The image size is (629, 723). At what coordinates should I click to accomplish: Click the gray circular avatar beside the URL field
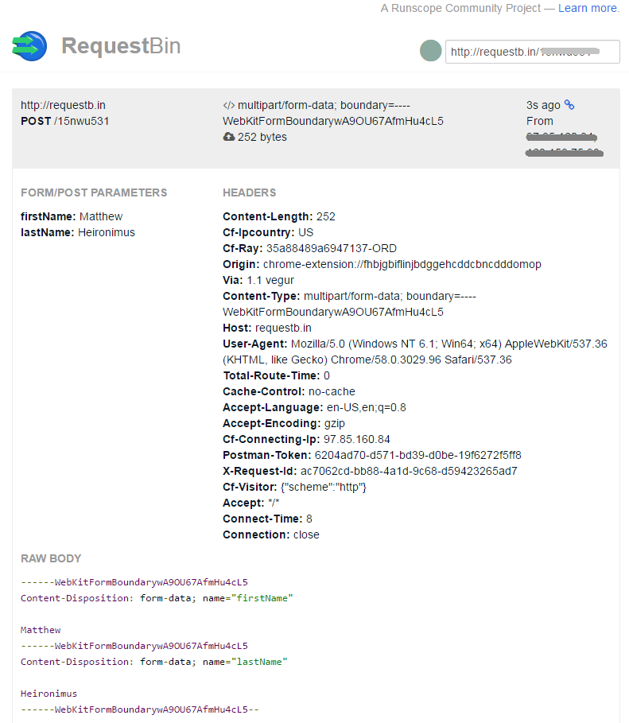click(430, 50)
